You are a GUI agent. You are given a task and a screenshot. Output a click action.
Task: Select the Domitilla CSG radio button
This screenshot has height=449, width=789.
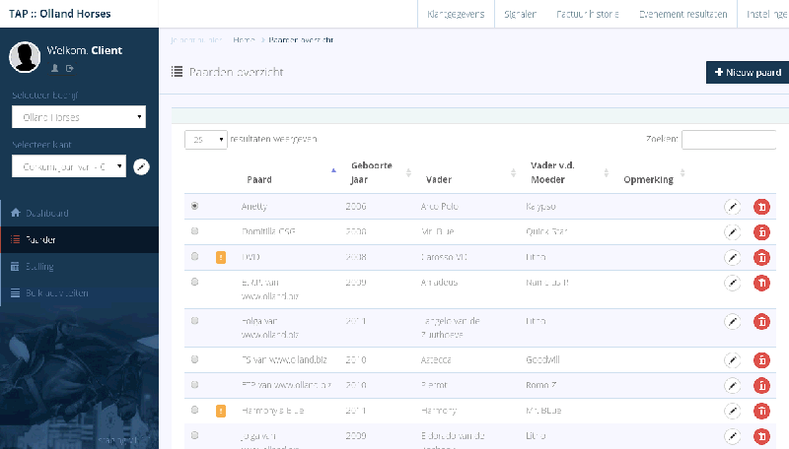pyautogui.click(x=194, y=231)
